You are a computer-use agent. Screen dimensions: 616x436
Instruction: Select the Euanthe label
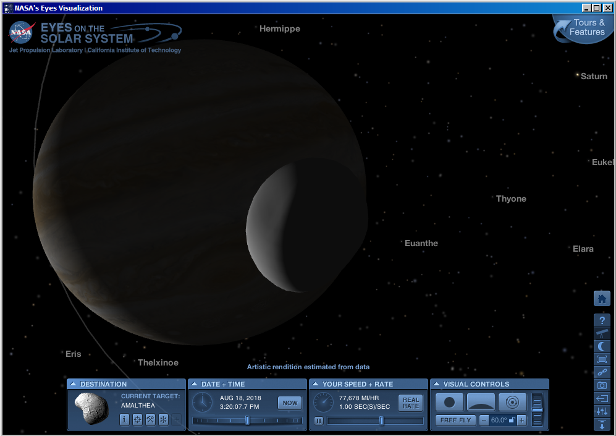421,243
